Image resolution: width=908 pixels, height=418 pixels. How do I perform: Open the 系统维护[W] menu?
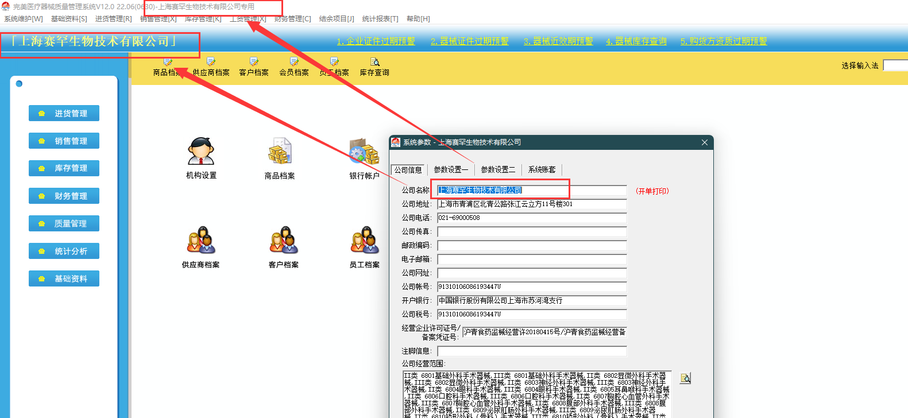click(24, 19)
